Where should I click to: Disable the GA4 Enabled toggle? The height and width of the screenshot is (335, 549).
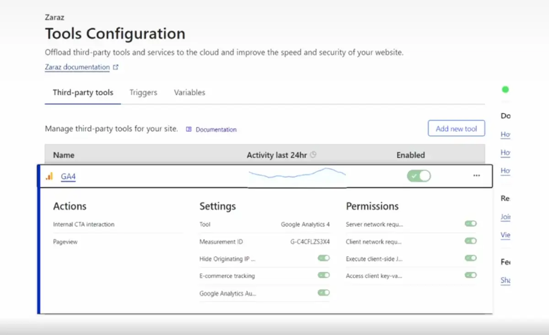click(x=419, y=176)
